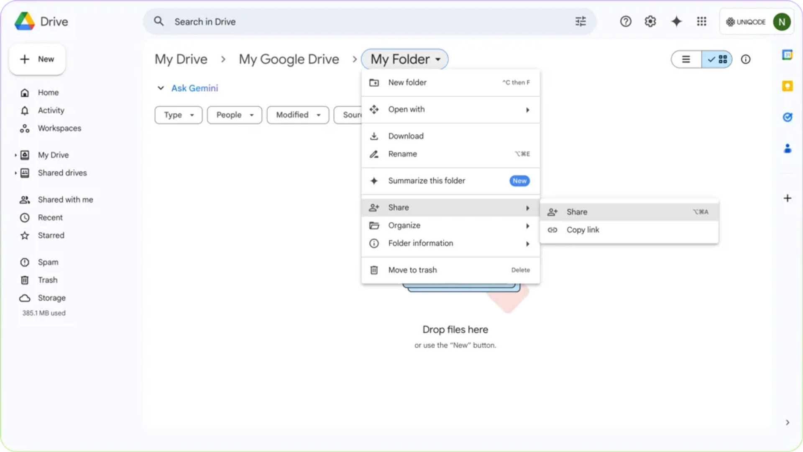Click the 385.1 MB used text

[44, 313]
